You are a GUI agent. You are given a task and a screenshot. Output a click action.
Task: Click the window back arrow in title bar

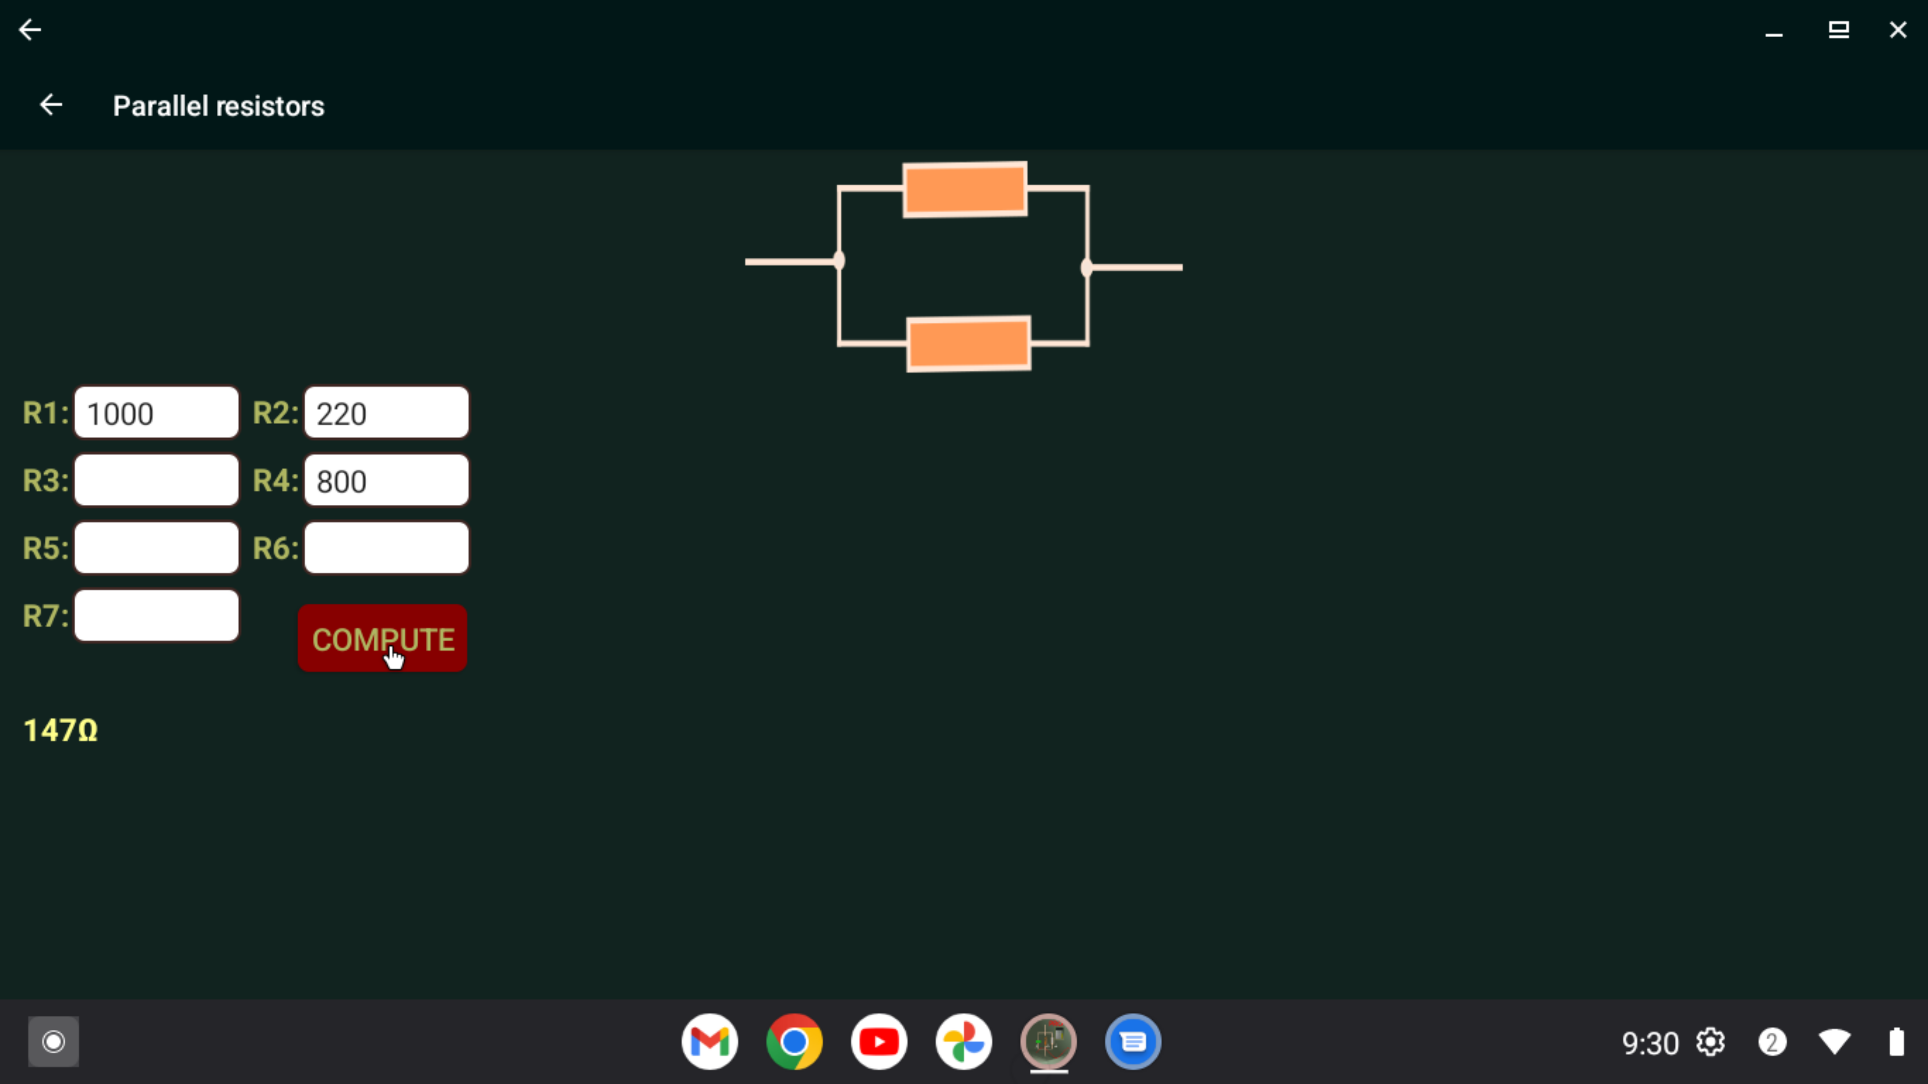tap(30, 30)
